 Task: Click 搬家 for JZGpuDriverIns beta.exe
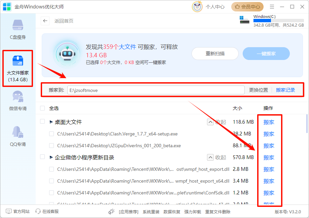point(269,146)
